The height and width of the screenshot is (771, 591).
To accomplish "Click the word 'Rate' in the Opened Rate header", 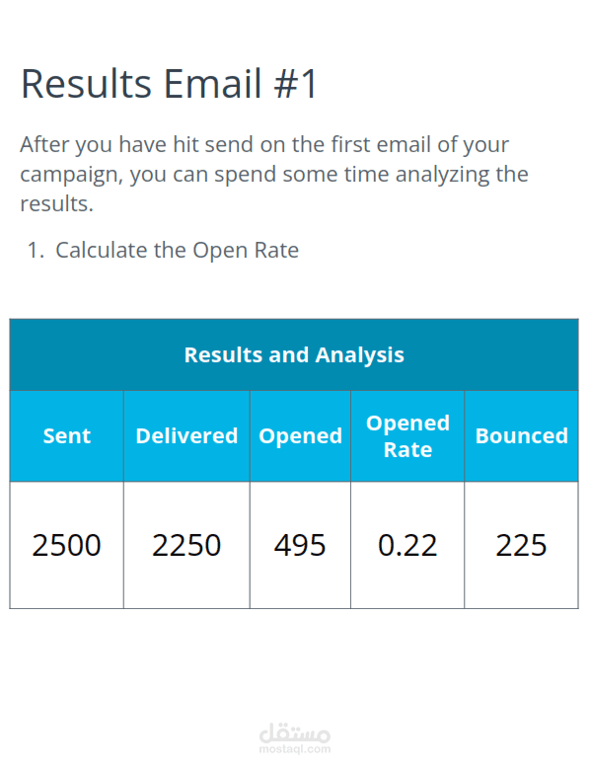I will pyautogui.click(x=407, y=449).
